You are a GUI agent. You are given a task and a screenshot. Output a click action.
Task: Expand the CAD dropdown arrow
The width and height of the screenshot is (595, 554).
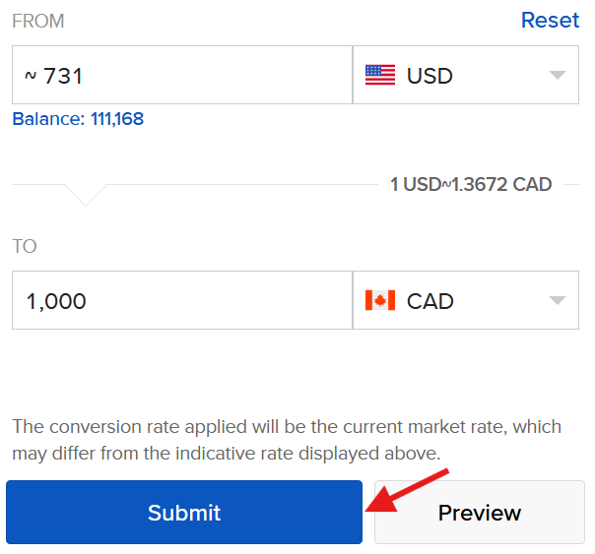[x=557, y=301]
